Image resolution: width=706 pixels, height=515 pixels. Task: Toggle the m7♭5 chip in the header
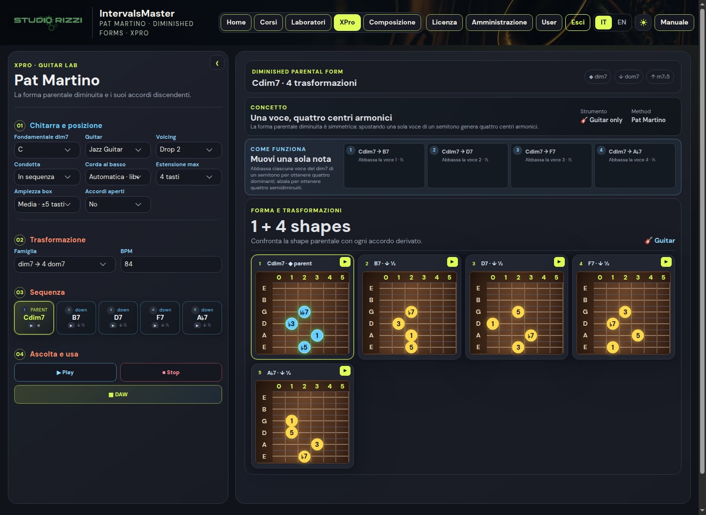point(660,77)
